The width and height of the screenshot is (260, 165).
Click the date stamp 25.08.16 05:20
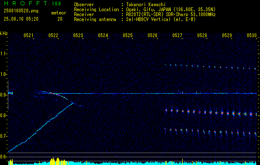(21, 19)
